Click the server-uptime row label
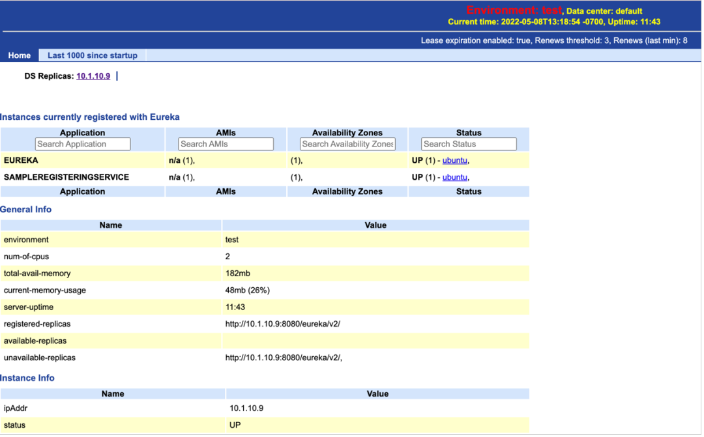 [28, 307]
